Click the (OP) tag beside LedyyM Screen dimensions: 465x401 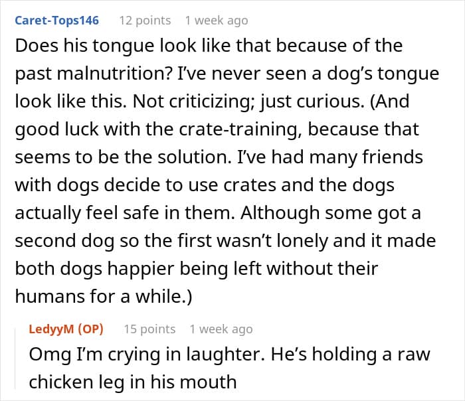click(91, 329)
